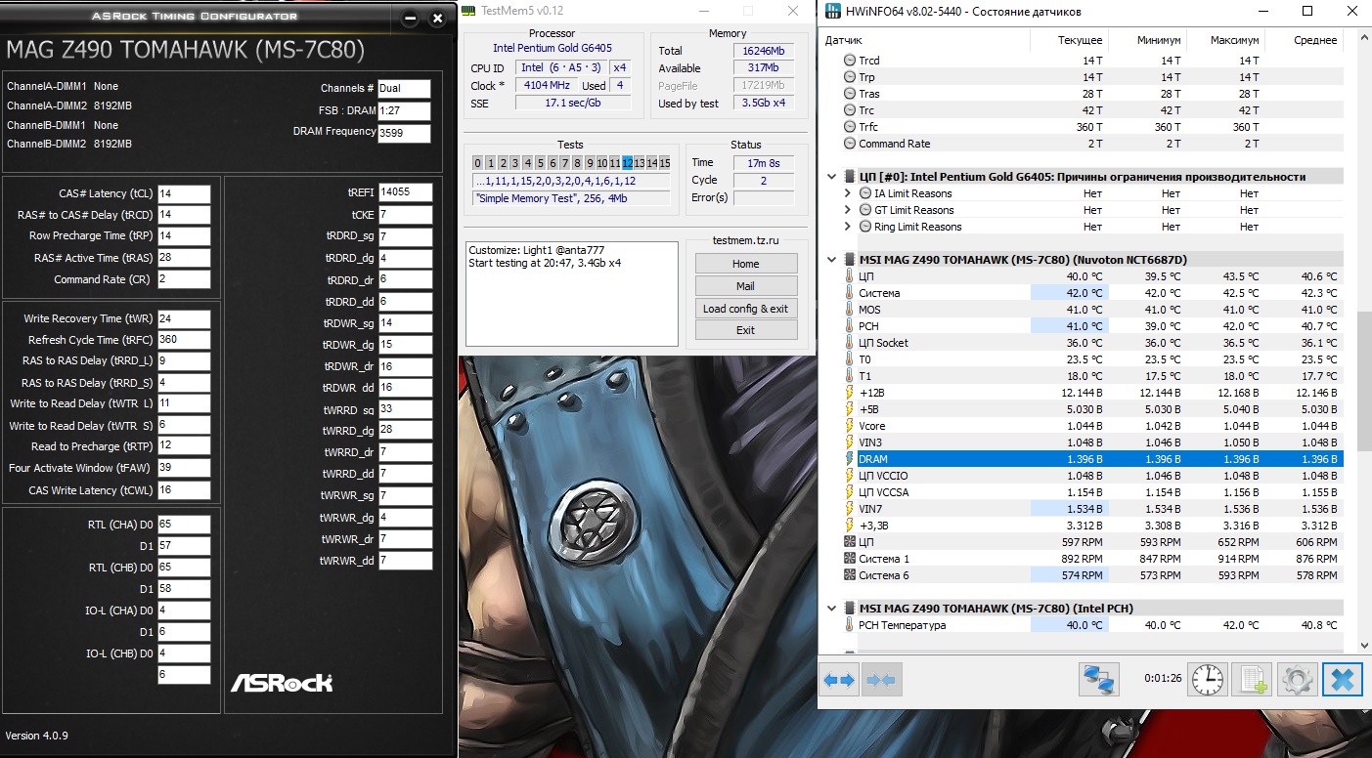Click the TestMem5 log text area

571,294
